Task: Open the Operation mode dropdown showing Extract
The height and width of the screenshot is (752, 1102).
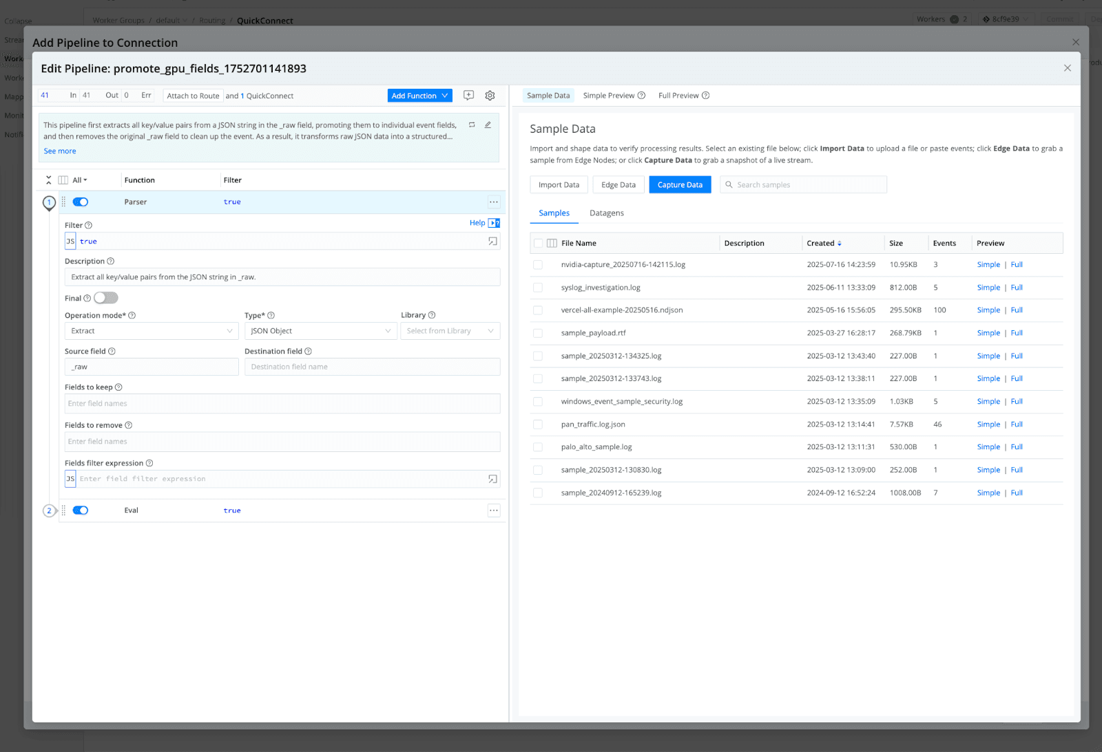Action: [152, 331]
